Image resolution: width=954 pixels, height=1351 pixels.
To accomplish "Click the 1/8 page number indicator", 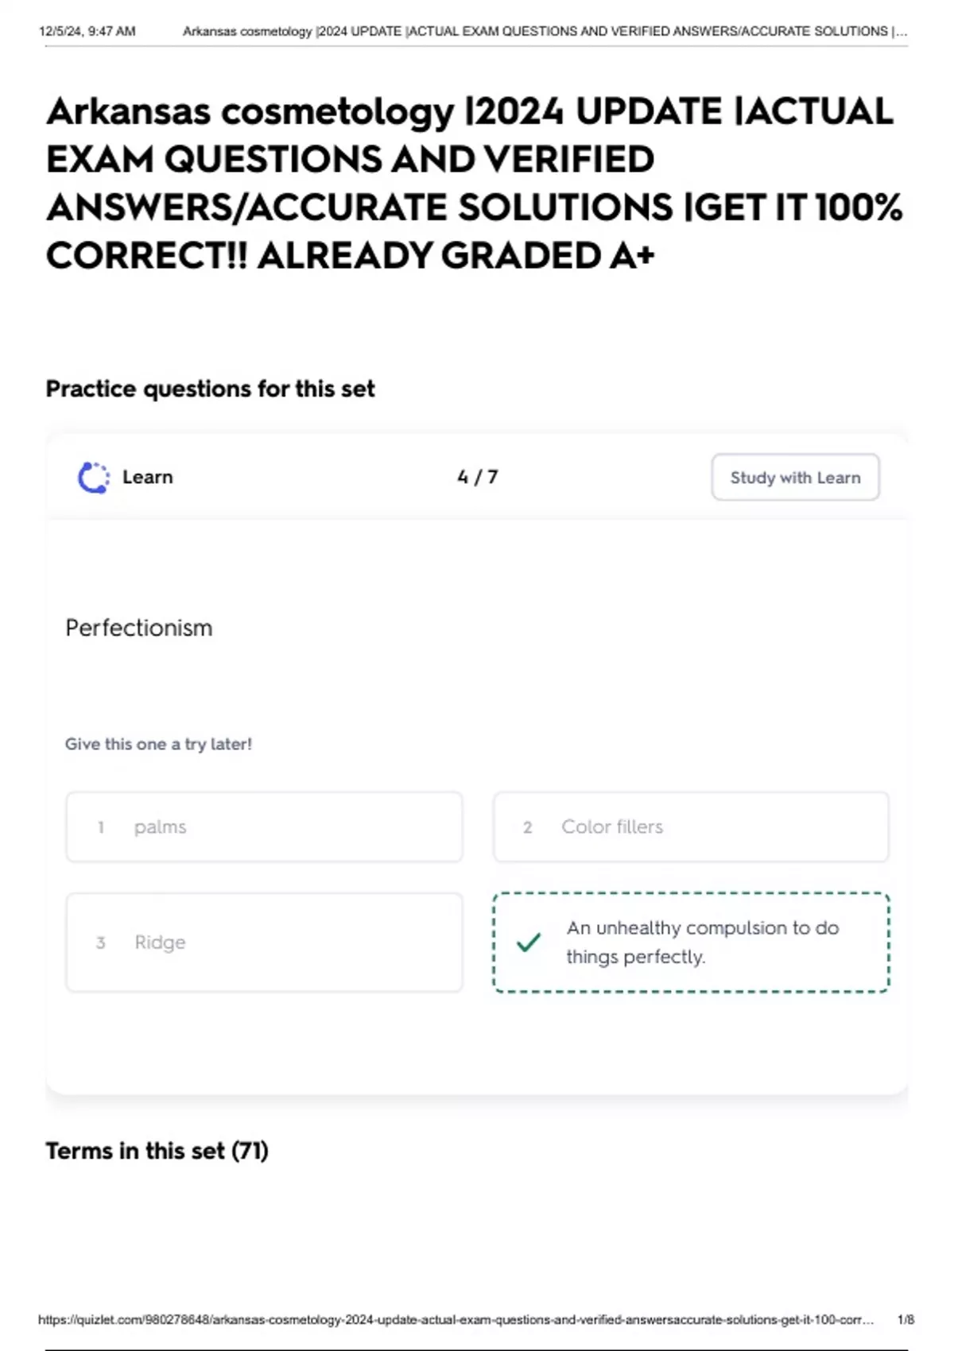I will (906, 1320).
